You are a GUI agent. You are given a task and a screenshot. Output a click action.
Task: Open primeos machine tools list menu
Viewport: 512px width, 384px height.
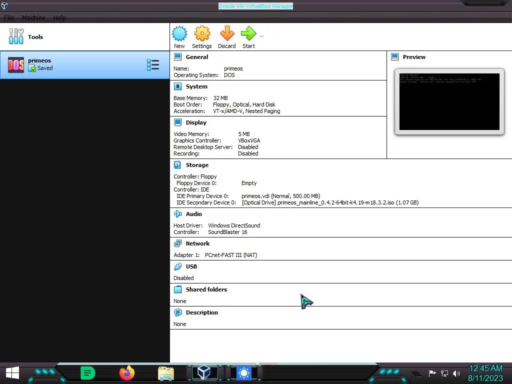tap(153, 64)
